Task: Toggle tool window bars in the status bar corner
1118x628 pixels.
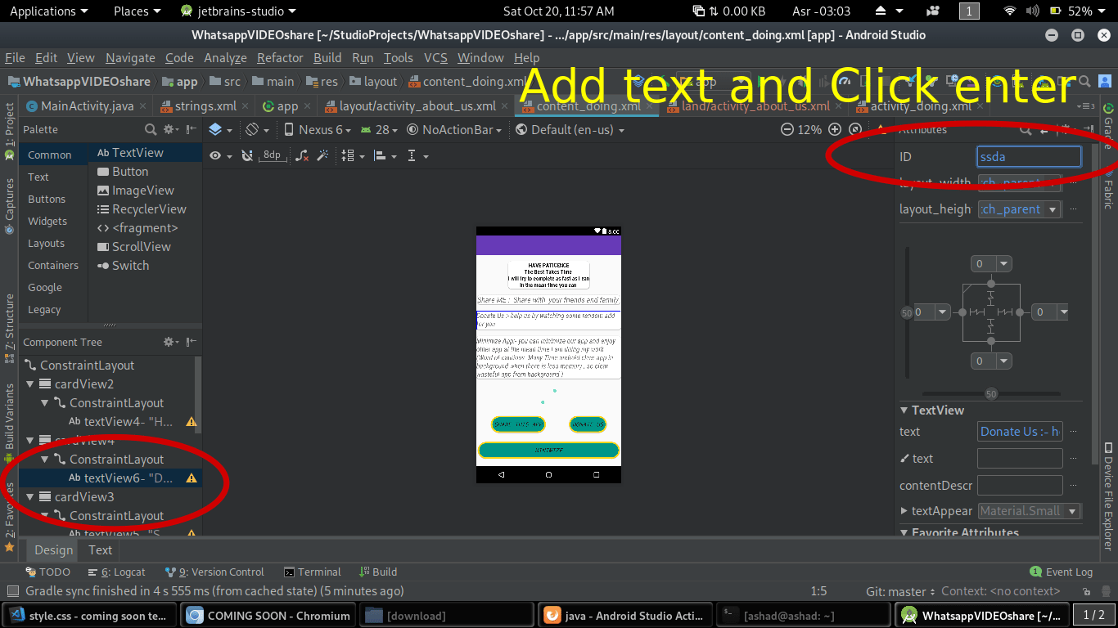Action: [11, 591]
